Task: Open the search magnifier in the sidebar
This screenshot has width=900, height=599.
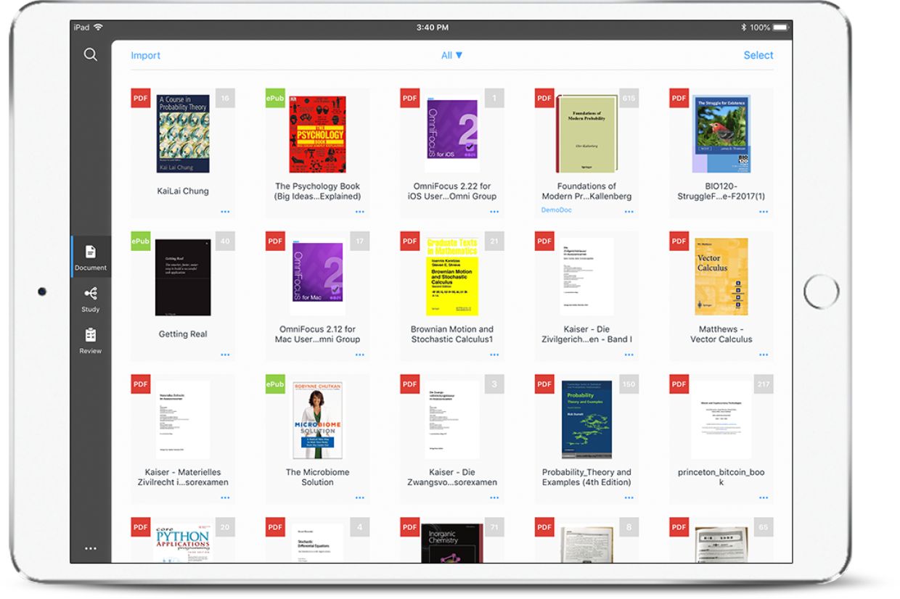Action: pos(90,54)
